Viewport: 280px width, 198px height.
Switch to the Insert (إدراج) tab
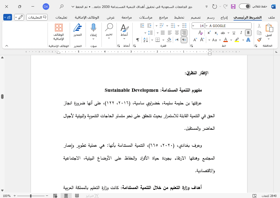pyautogui.click(x=224, y=17)
